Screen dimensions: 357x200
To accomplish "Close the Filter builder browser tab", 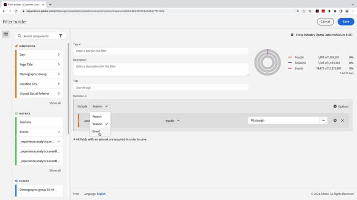I will [x=43, y=5].
